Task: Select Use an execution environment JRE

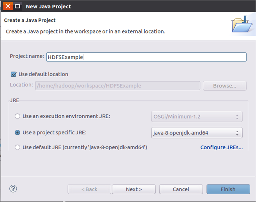Action: pyautogui.click(x=17, y=116)
